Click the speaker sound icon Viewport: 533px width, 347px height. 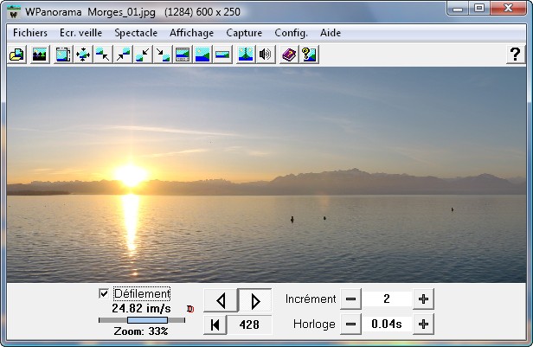[266, 55]
